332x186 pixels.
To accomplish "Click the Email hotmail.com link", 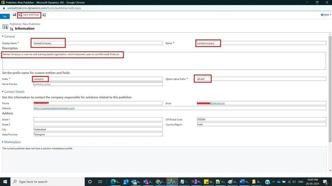I will point(218,104).
